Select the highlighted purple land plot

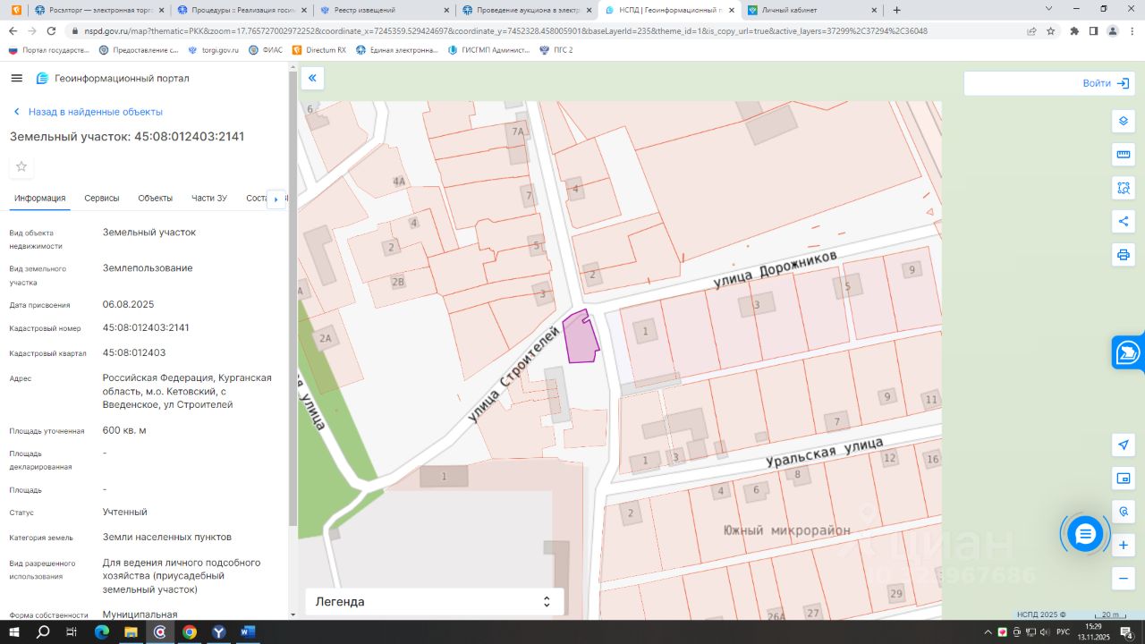click(x=581, y=337)
